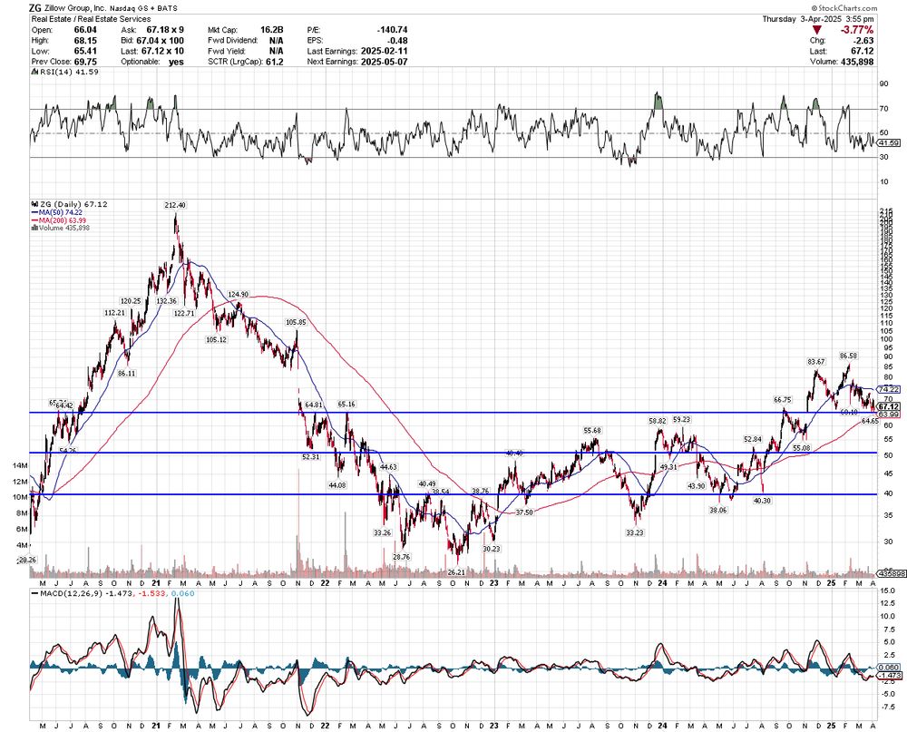The image size is (907, 732).
Task: Click the 124.90 price label
Action: click(x=237, y=294)
